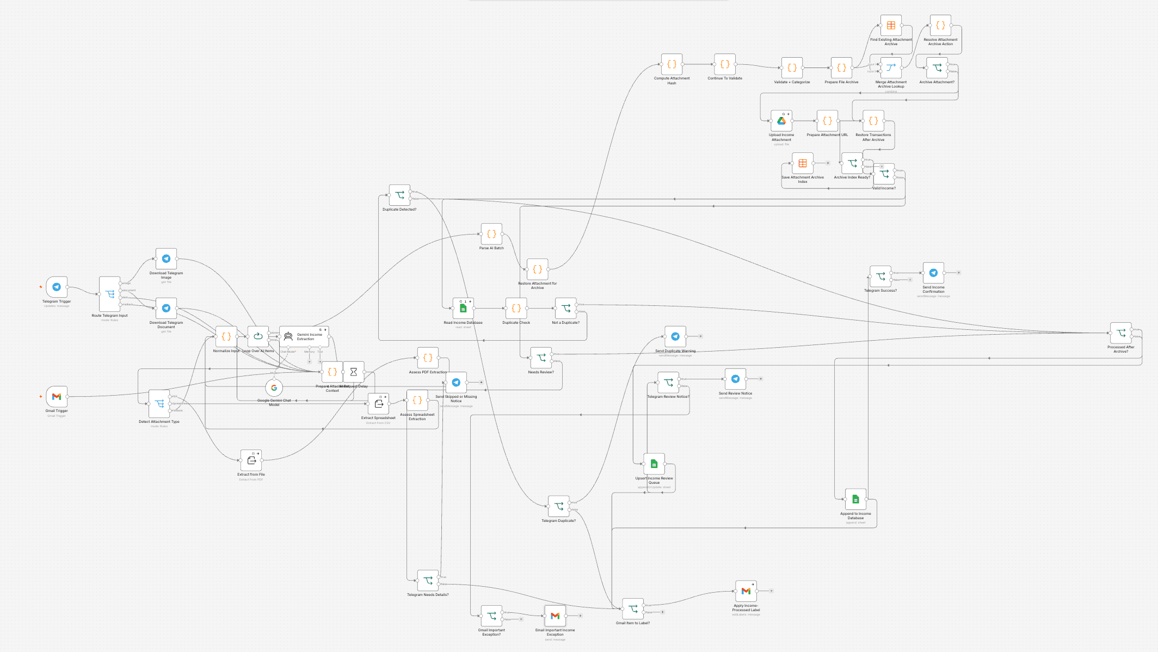Select the Save Attachment Archive Index node
The height and width of the screenshot is (652, 1158).
(803, 163)
